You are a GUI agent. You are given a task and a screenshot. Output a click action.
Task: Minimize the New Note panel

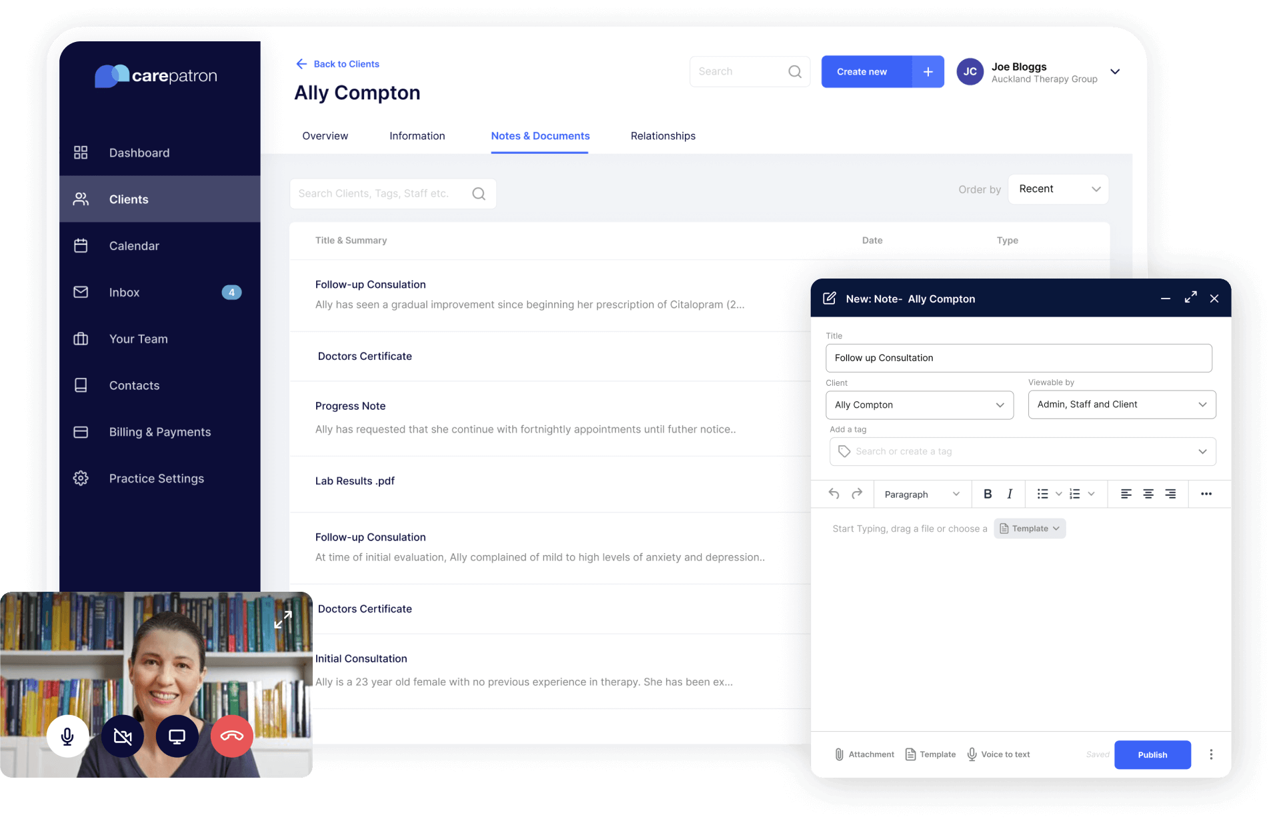point(1166,298)
